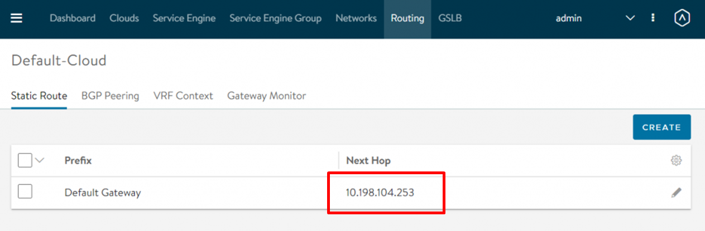Check the Default Gateway row checkbox

click(25, 192)
